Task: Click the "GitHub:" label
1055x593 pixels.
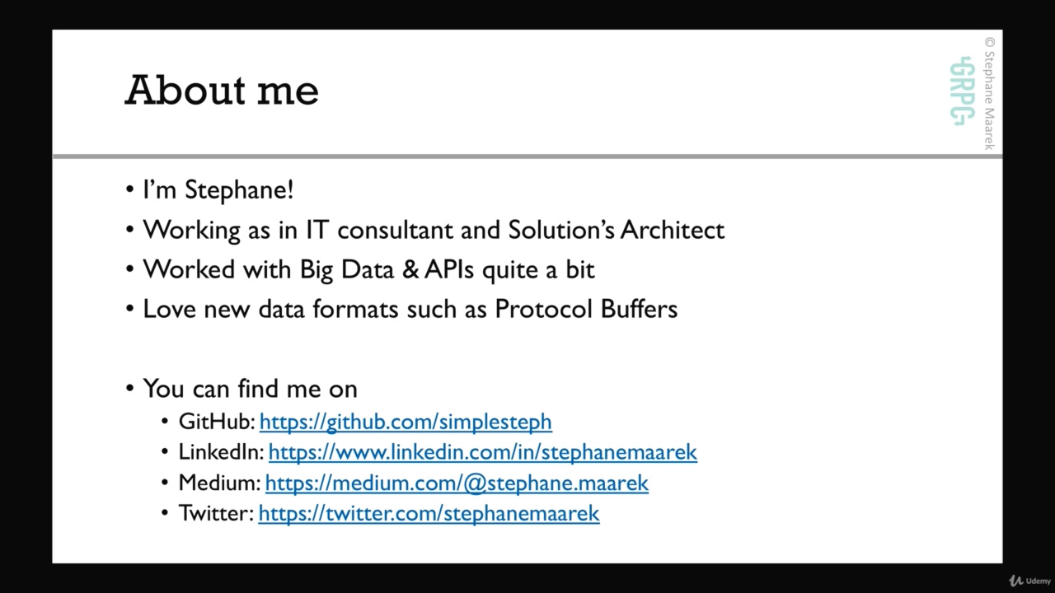Action: click(217, 422)
